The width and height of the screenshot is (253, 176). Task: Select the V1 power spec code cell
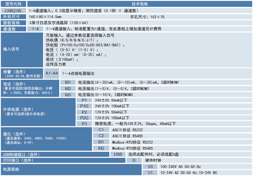[150, 173]
